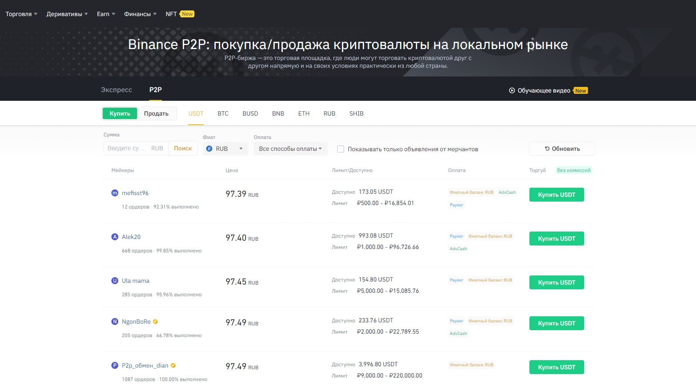
Task: Click the RUB currency coin icon
Action: (x=209, y=149)
